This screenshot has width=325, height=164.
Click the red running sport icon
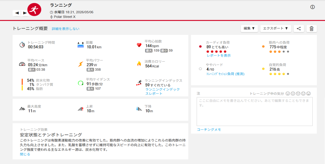click(x=34, y=10)
